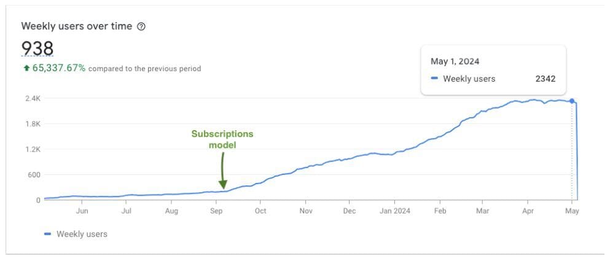Toggle the Weekly users legend below chart
This screenshot has width=610, height=259.
(x=76, y=234)
